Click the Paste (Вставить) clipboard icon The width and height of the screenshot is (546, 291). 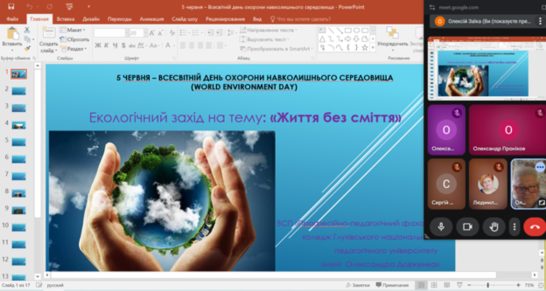(x=11, y=35)
